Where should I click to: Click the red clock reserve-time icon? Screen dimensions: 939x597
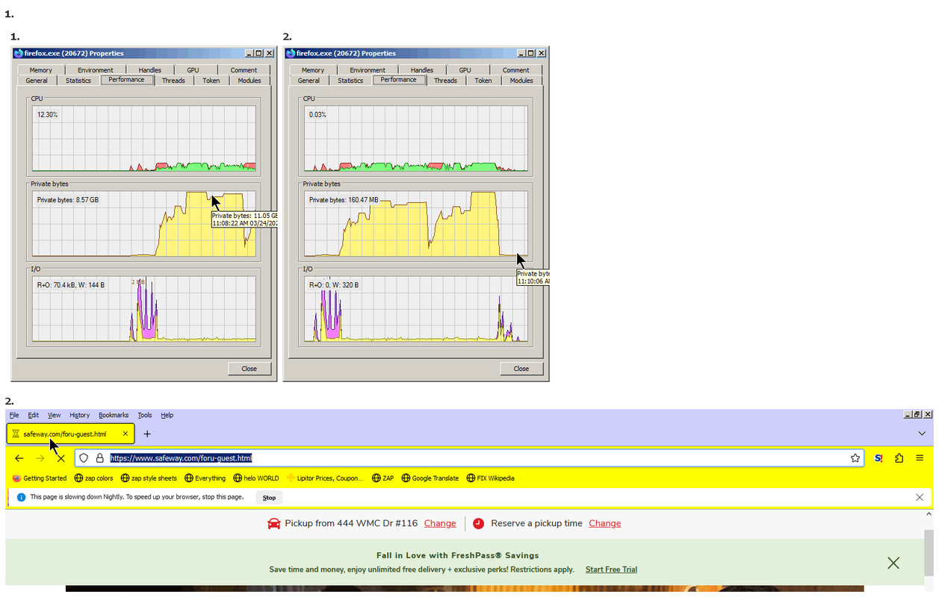(x=478, y=523)
